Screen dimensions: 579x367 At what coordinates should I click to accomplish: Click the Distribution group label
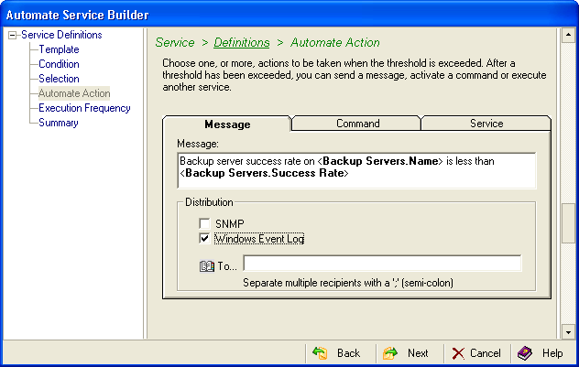pos(209,202)
